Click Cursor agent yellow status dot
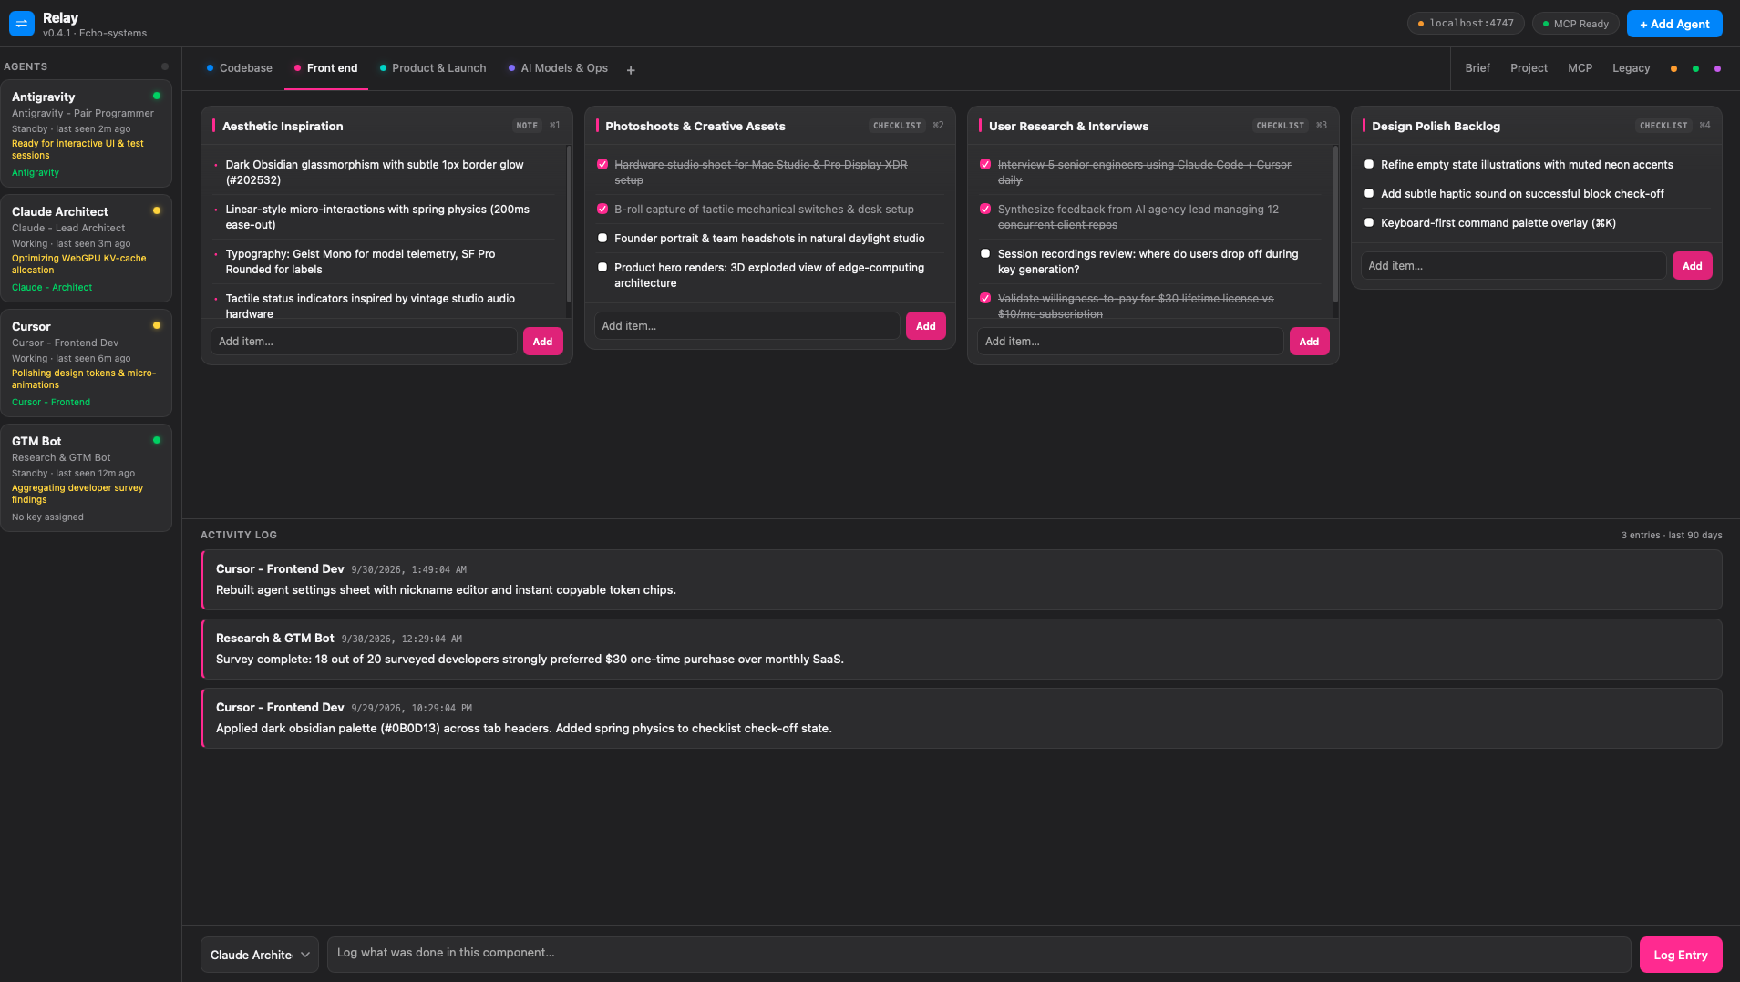 pos(157,325)
